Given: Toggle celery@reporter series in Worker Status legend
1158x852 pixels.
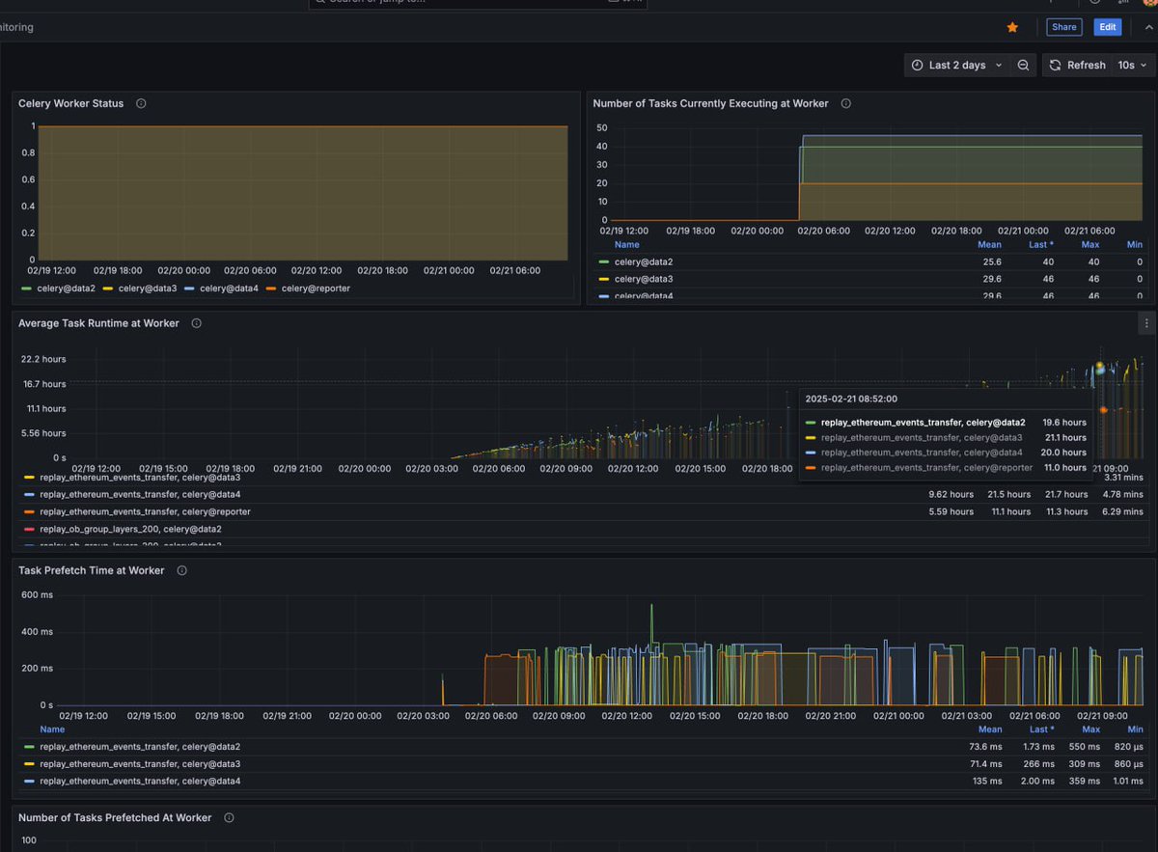Looking at the screenshot, I should point(316,289).
